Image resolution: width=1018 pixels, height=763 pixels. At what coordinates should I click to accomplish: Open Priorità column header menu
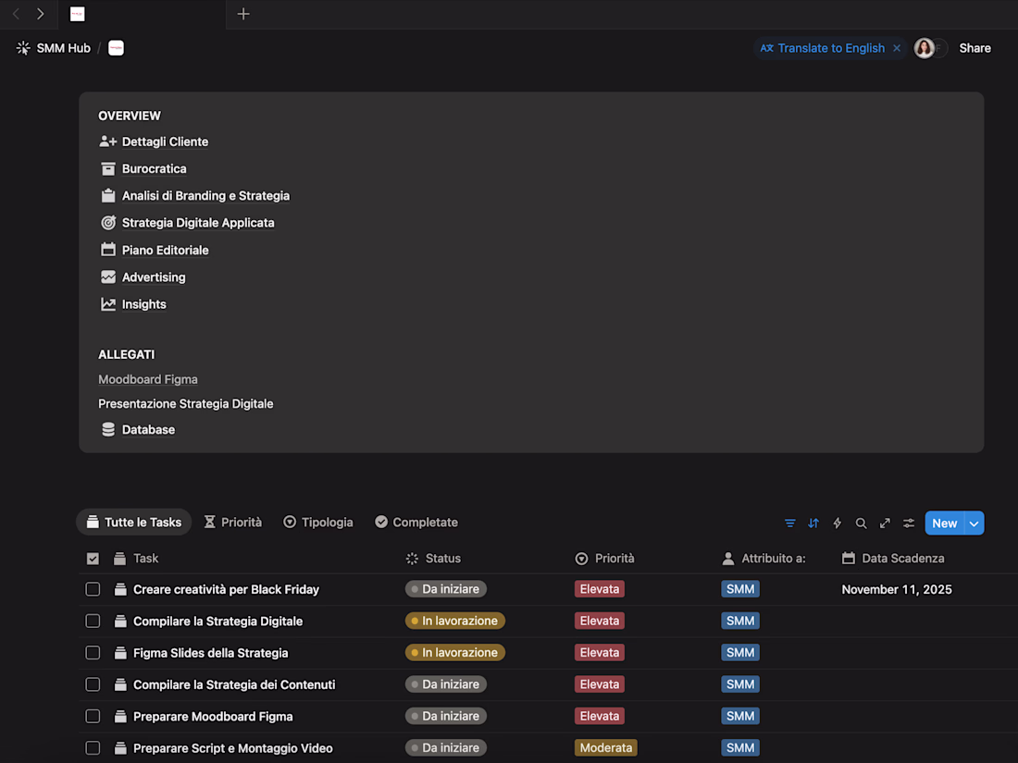pyautogui.click(x=604, y=559)
